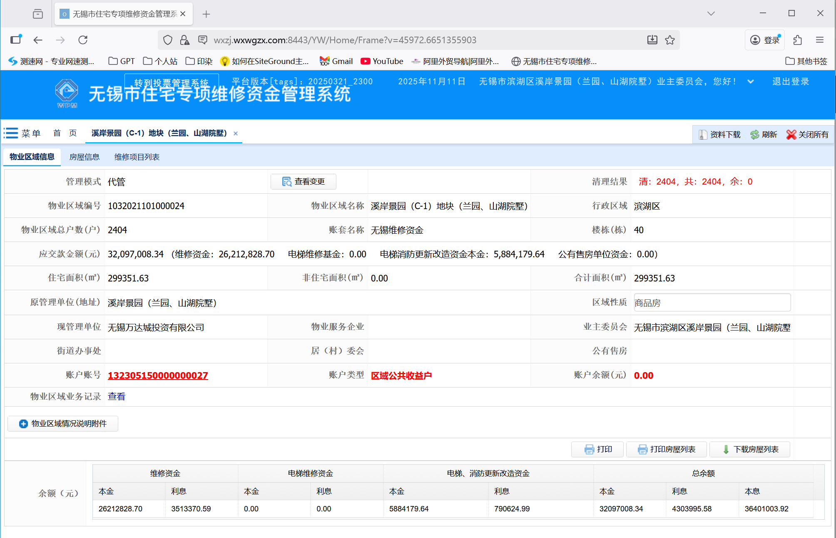836x538 pixels.
Task: Click the red X 关闭所有 icon
Action: (x=791, y=134)
